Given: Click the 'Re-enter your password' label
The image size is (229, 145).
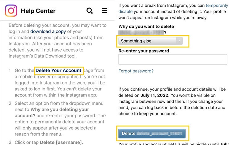Looking at the screenshot, I should pos(144,51).
